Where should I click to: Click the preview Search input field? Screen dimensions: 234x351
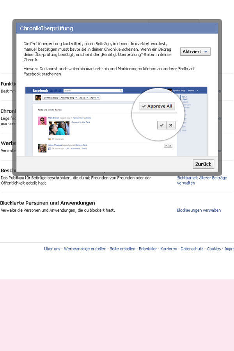point(93,90)
